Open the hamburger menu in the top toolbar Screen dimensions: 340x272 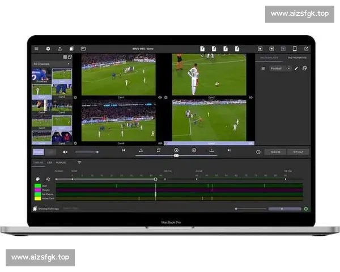coord(37,49)
